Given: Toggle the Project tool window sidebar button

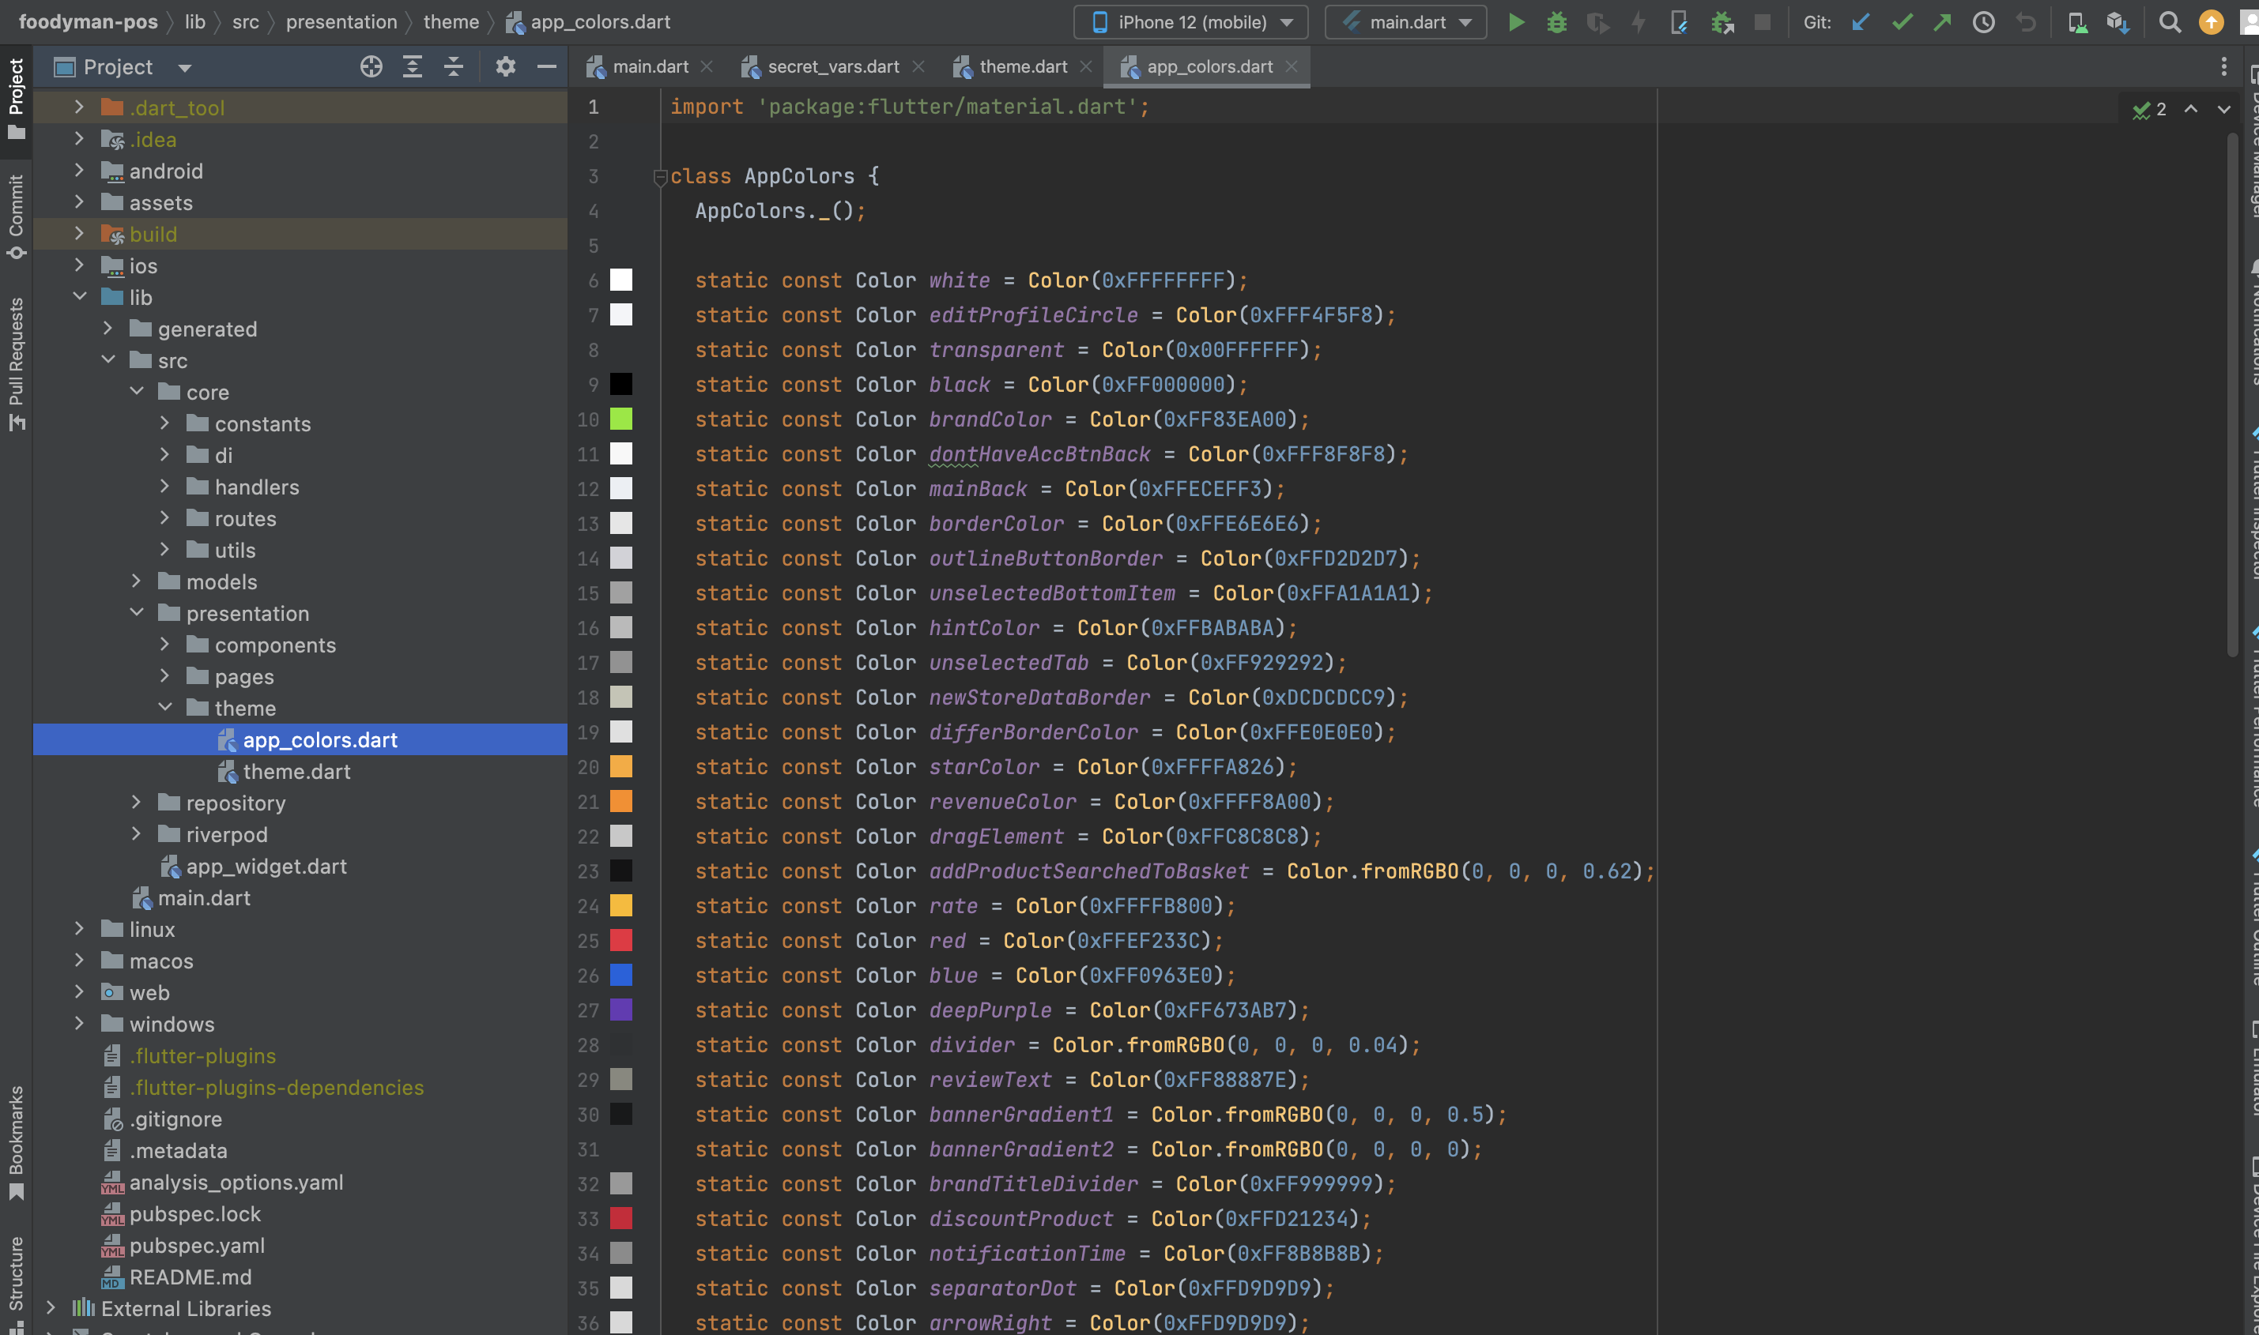Looking at the screenshot, I should [16, 99].
